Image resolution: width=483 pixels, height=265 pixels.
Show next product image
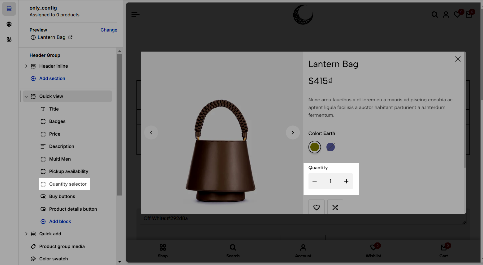(293, 132)
